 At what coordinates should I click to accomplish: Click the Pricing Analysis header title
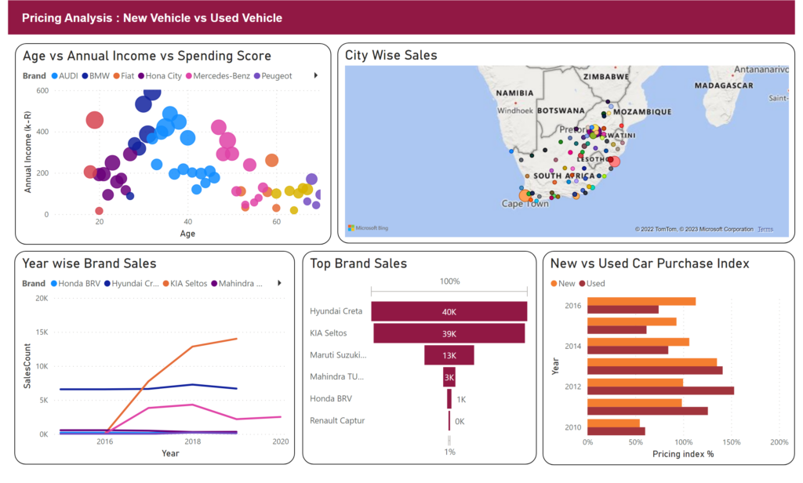click(x=151, y=18)
